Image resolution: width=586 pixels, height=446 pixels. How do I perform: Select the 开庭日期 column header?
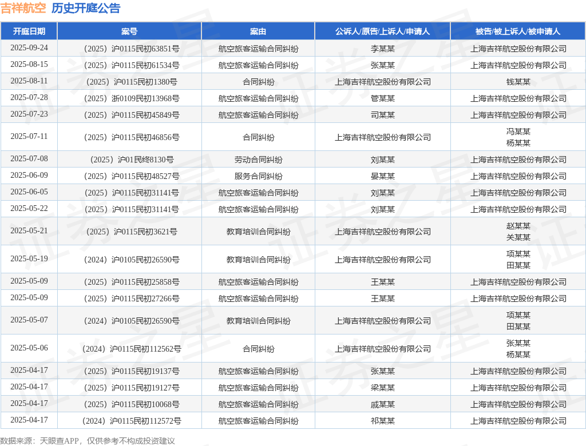tap(29, 31)
